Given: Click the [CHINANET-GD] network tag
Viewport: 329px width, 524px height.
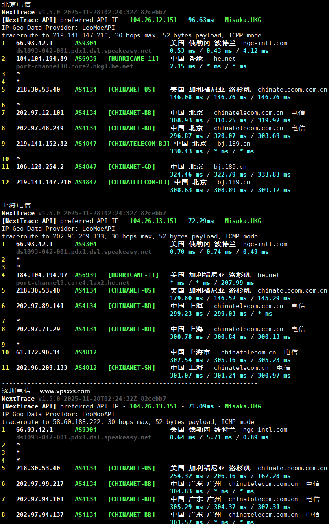Looking at the screenshot, I should [131, 167].
